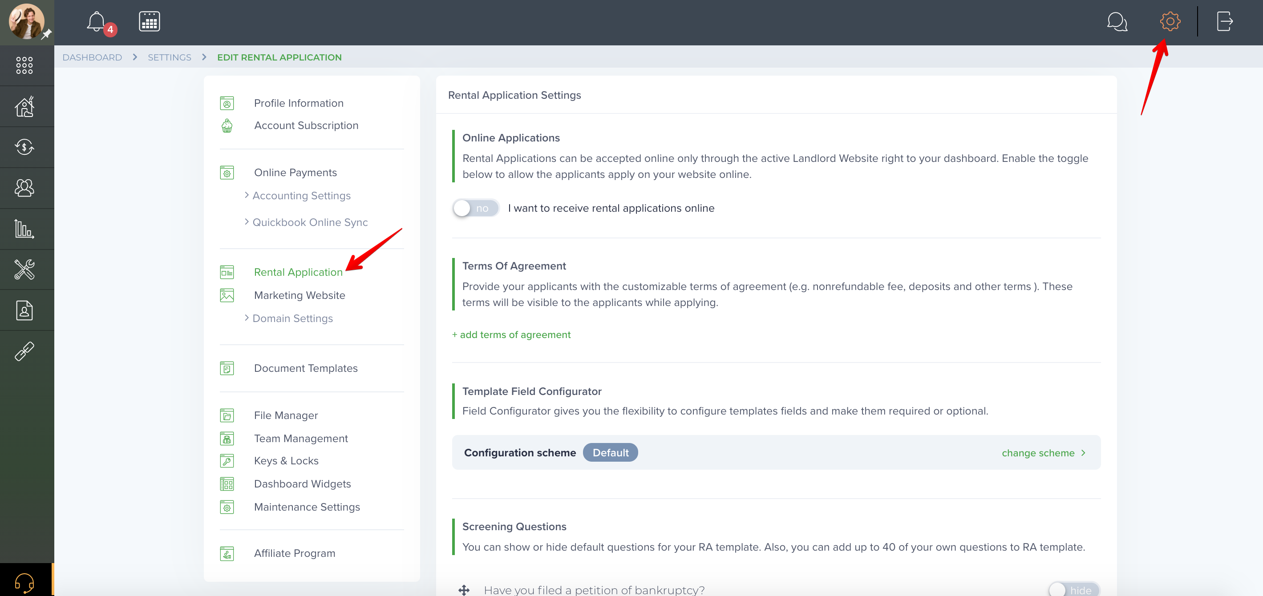
Task: Open the notifications bell
Action: click(x=97, y=21)
